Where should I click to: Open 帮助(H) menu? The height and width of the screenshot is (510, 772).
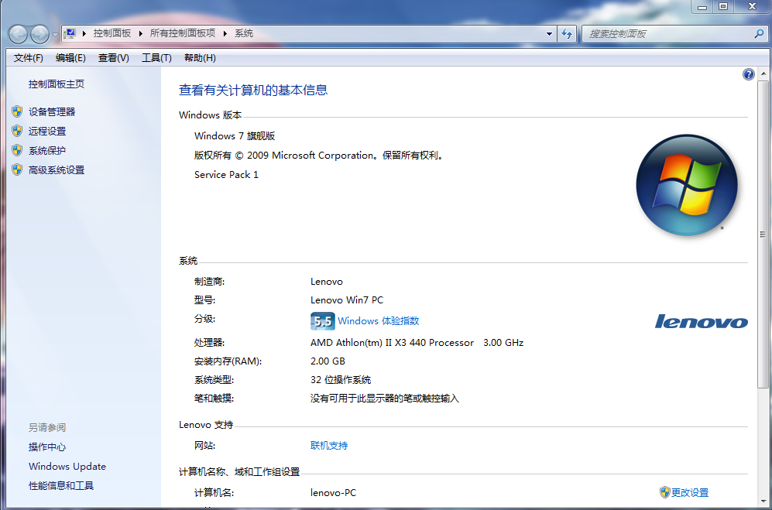tap(200, 58)
